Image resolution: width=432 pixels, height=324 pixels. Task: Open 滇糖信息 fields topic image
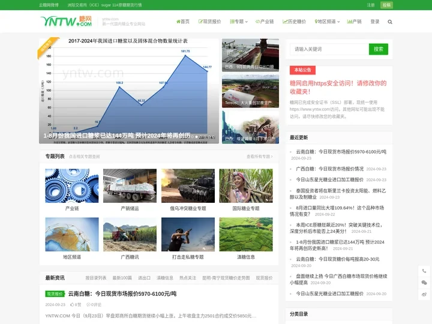[246, 235]
